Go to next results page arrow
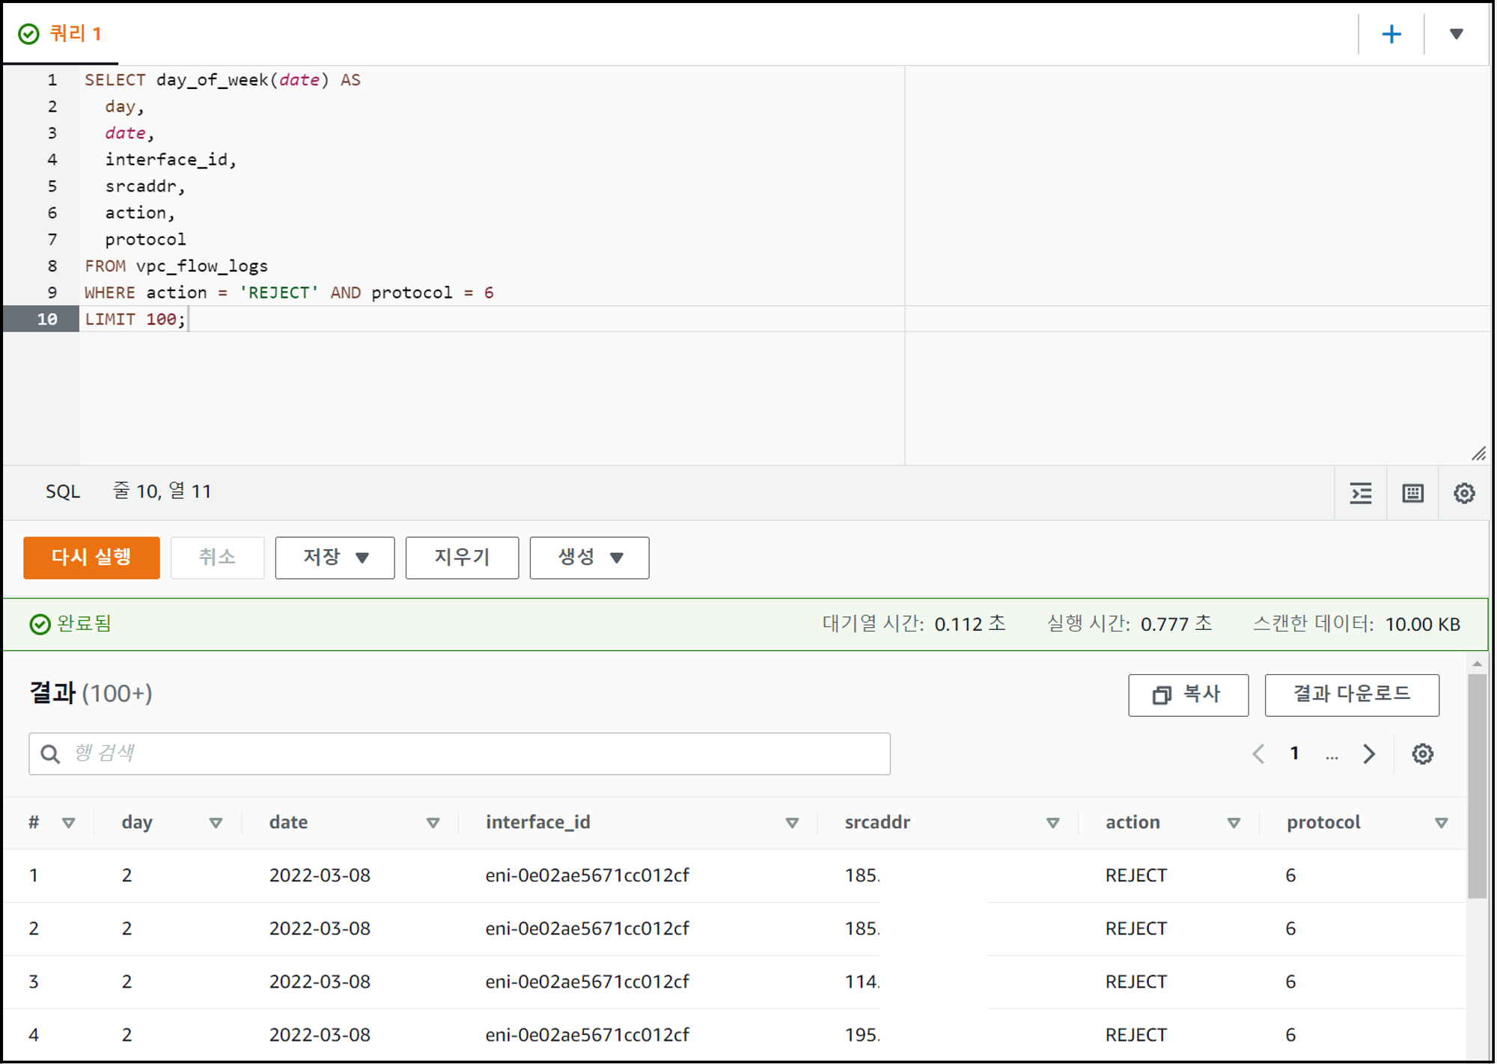The width and height of the screenshot is (1497, 1064). pos(1369,753)
